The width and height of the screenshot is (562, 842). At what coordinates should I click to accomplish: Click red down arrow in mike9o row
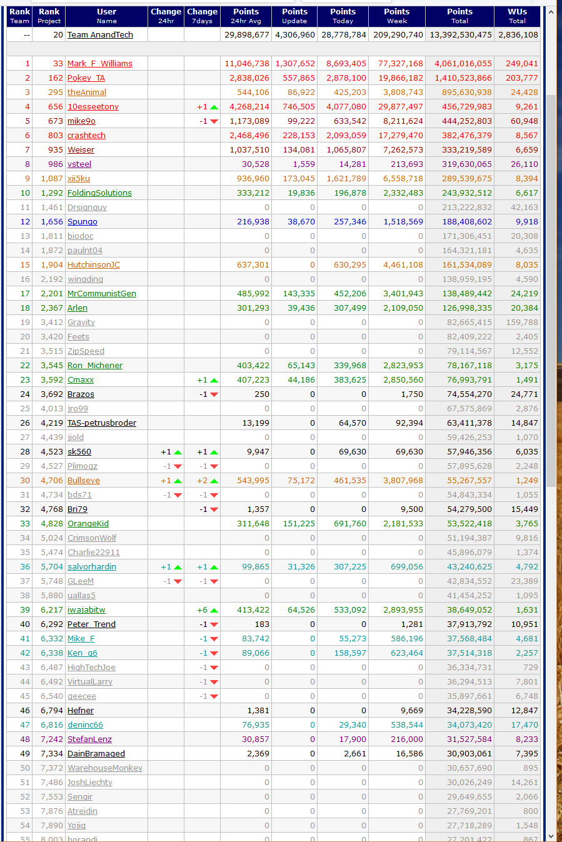214,122
